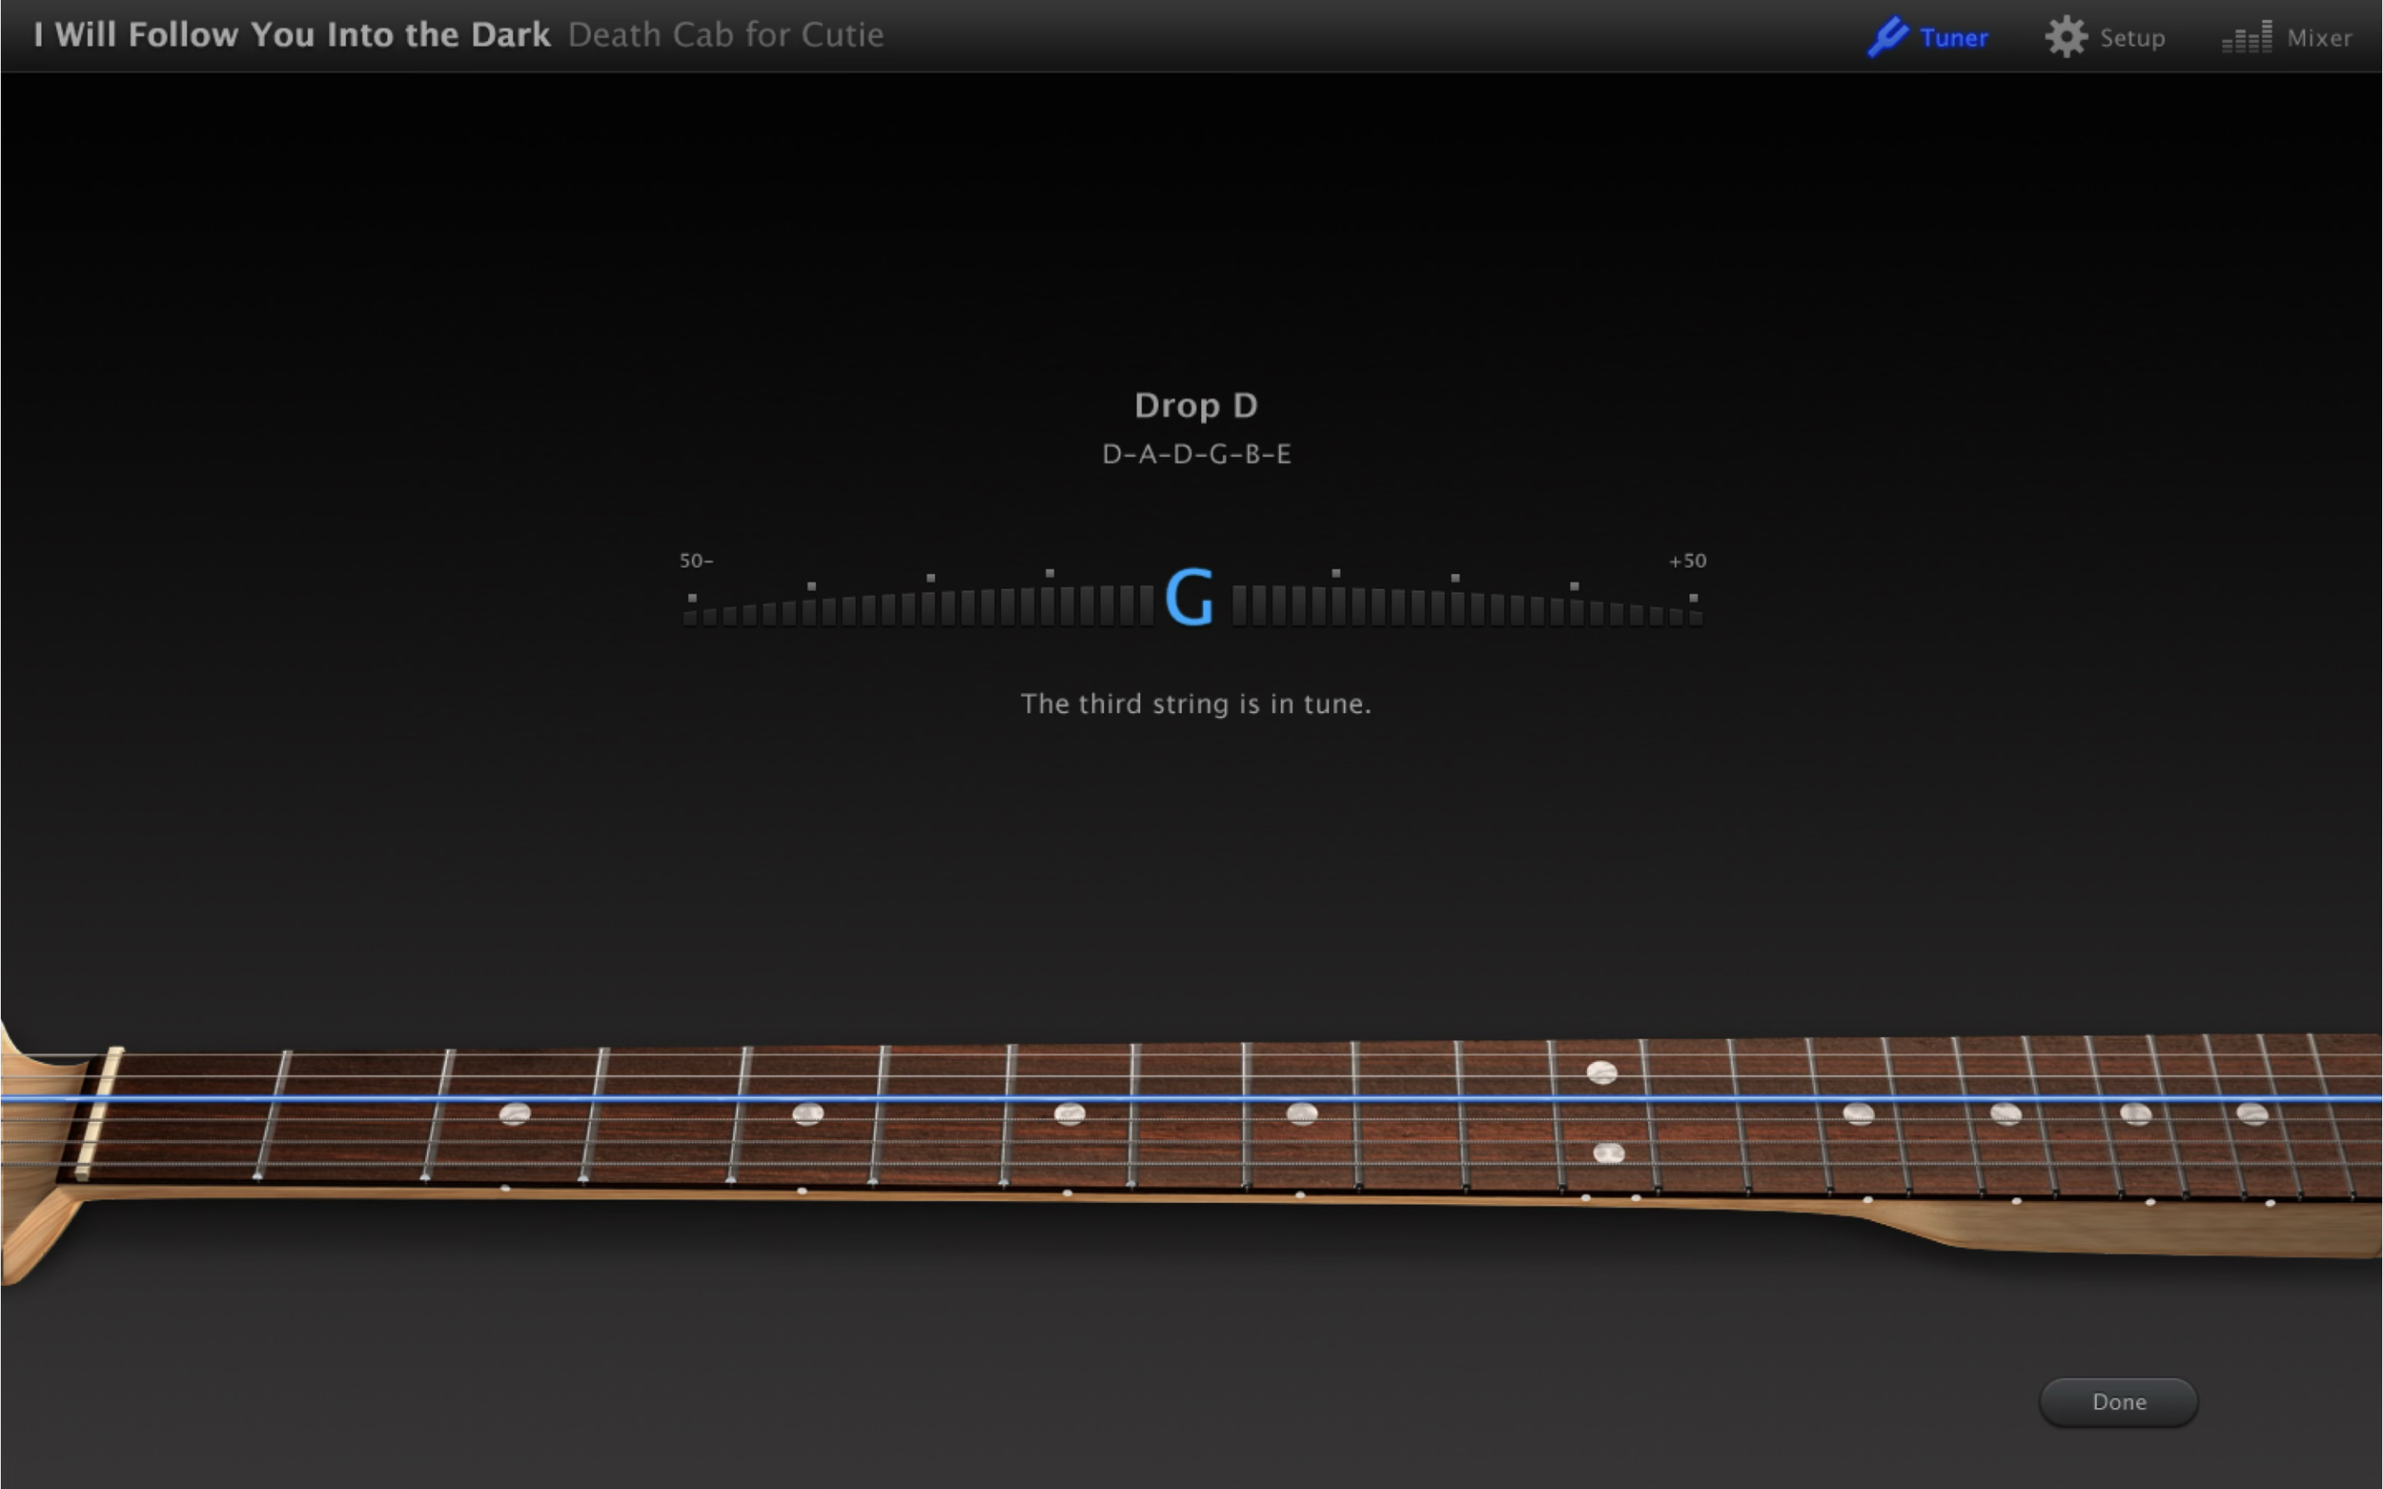Click the Drop D tuning heading
The height and width of the screenshot is (1489, 2383).
[x=1195, y=405]
